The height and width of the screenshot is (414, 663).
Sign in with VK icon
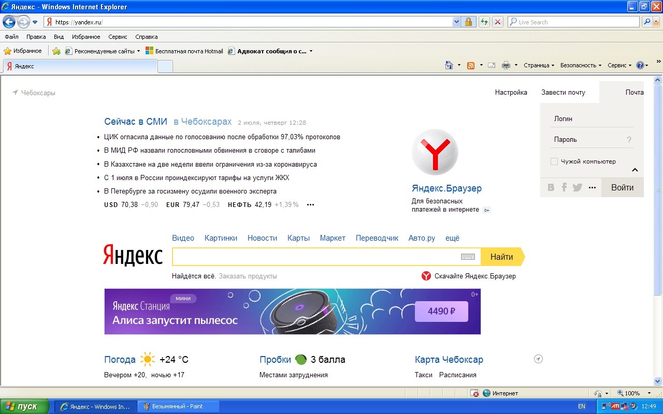coord(551,187)
